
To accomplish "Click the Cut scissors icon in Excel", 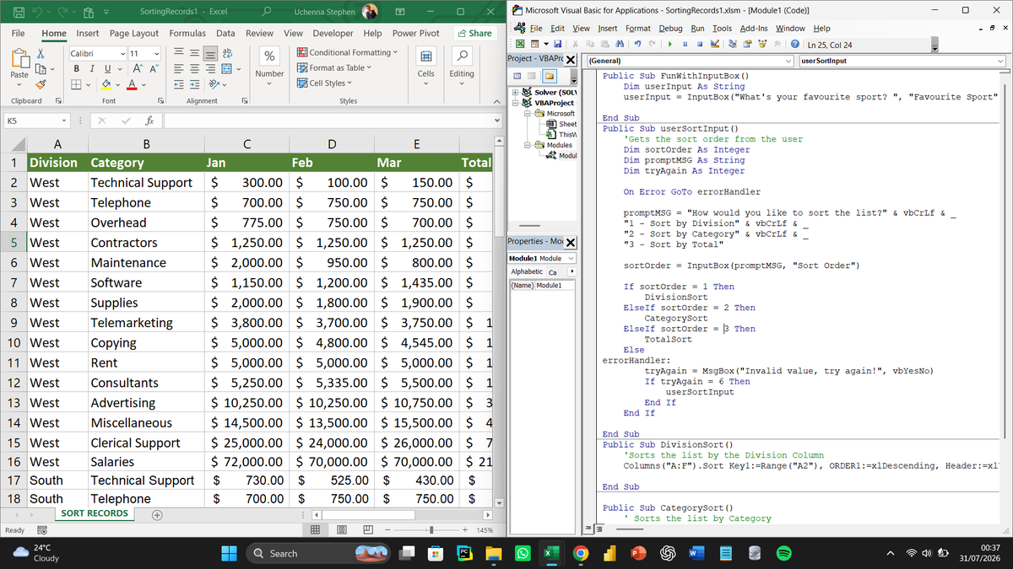I will click(x=41, y=52).
